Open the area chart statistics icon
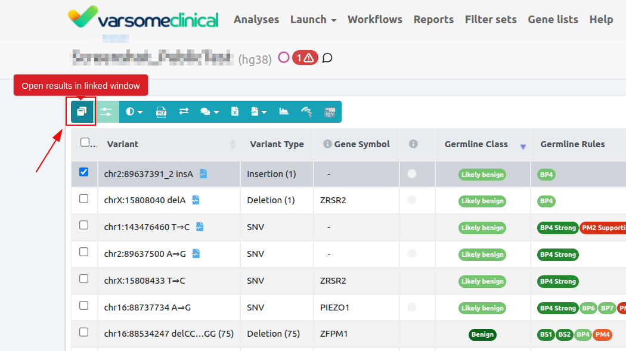626x351 pixels. tap(284, 111)
